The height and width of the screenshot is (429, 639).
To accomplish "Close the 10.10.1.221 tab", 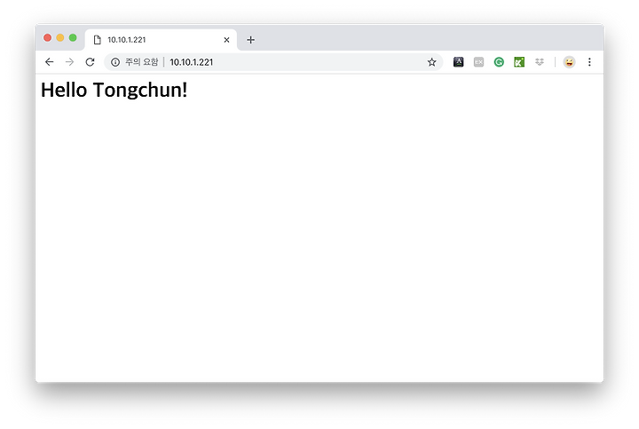I will [x=226, y=40].
